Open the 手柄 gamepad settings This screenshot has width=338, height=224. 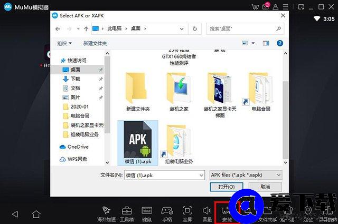pyautogui.click(x=167, y=214)
